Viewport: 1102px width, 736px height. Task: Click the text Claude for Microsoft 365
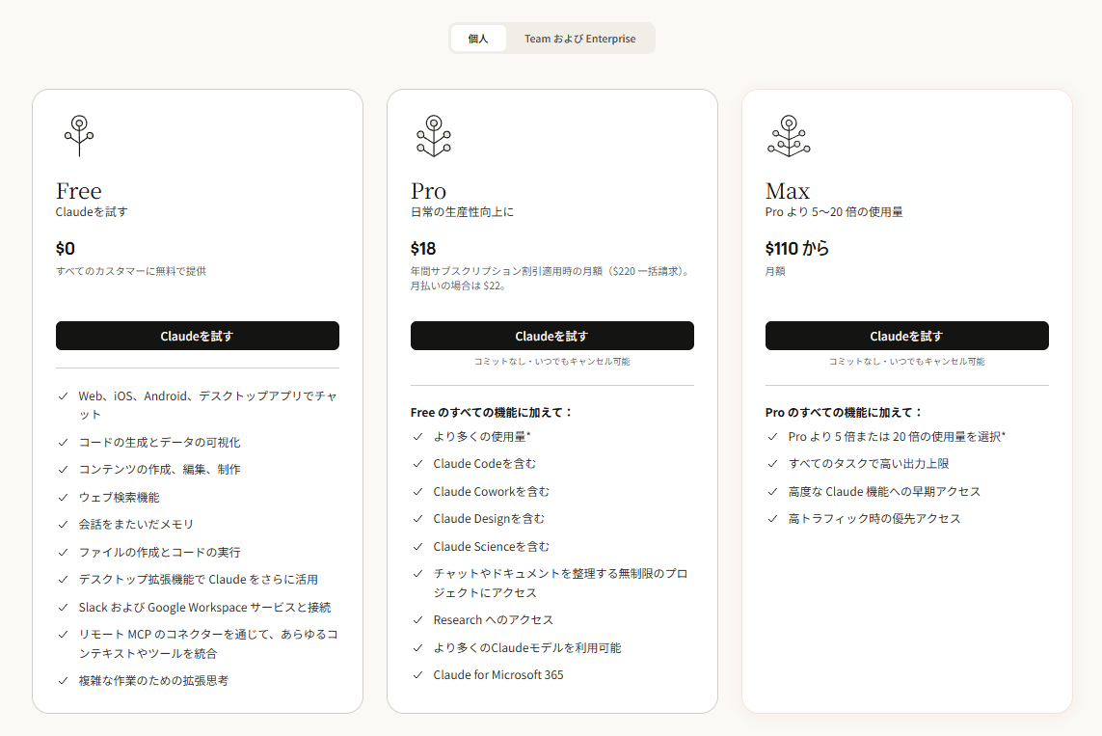[498, 675]
